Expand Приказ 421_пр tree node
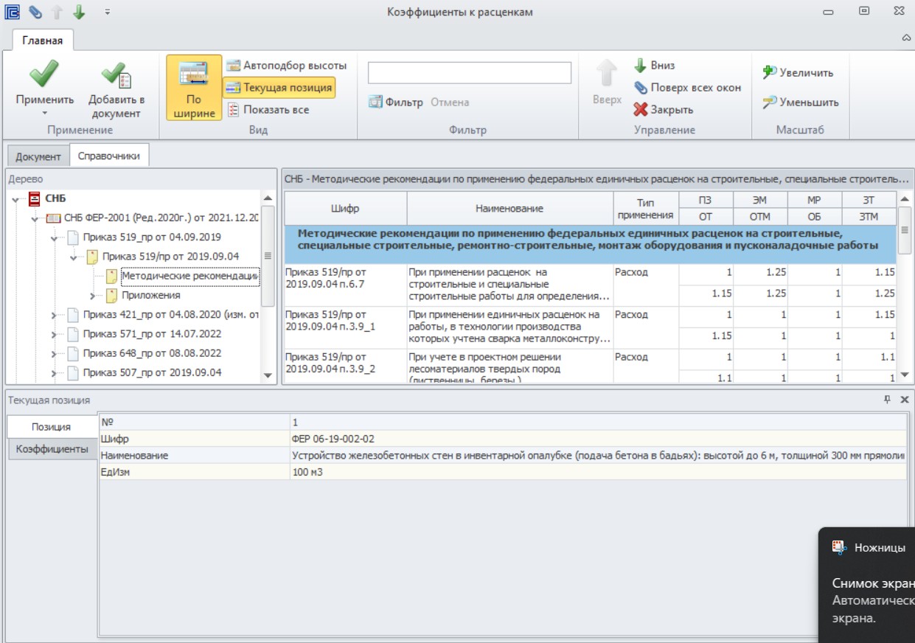 tap(55, 315)
